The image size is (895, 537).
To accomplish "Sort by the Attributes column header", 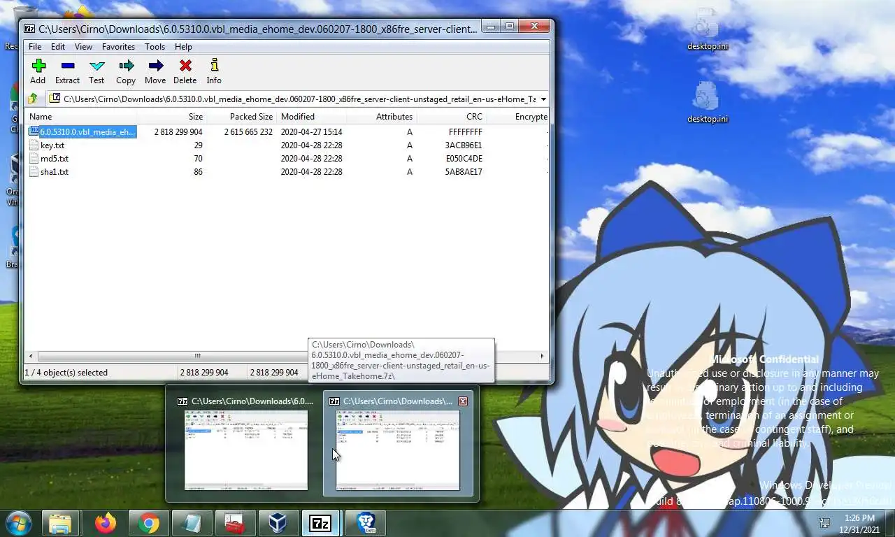I will coord(381,117).
